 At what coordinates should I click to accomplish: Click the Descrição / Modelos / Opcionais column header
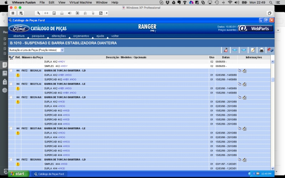click(x=126, y=57)
